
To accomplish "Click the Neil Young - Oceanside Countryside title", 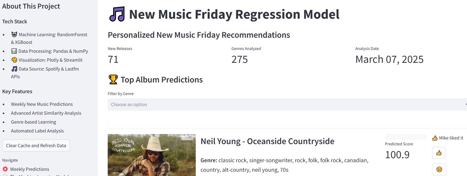I will pos(267,141).
